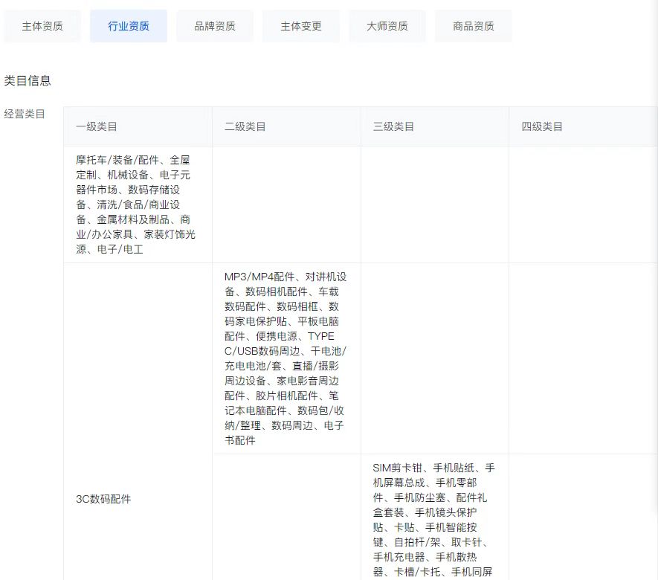Viewport: 658px width, 580px height.
Task: Select the 行业资质 tab
Action: pyautogui.click(x=129, y=26)
